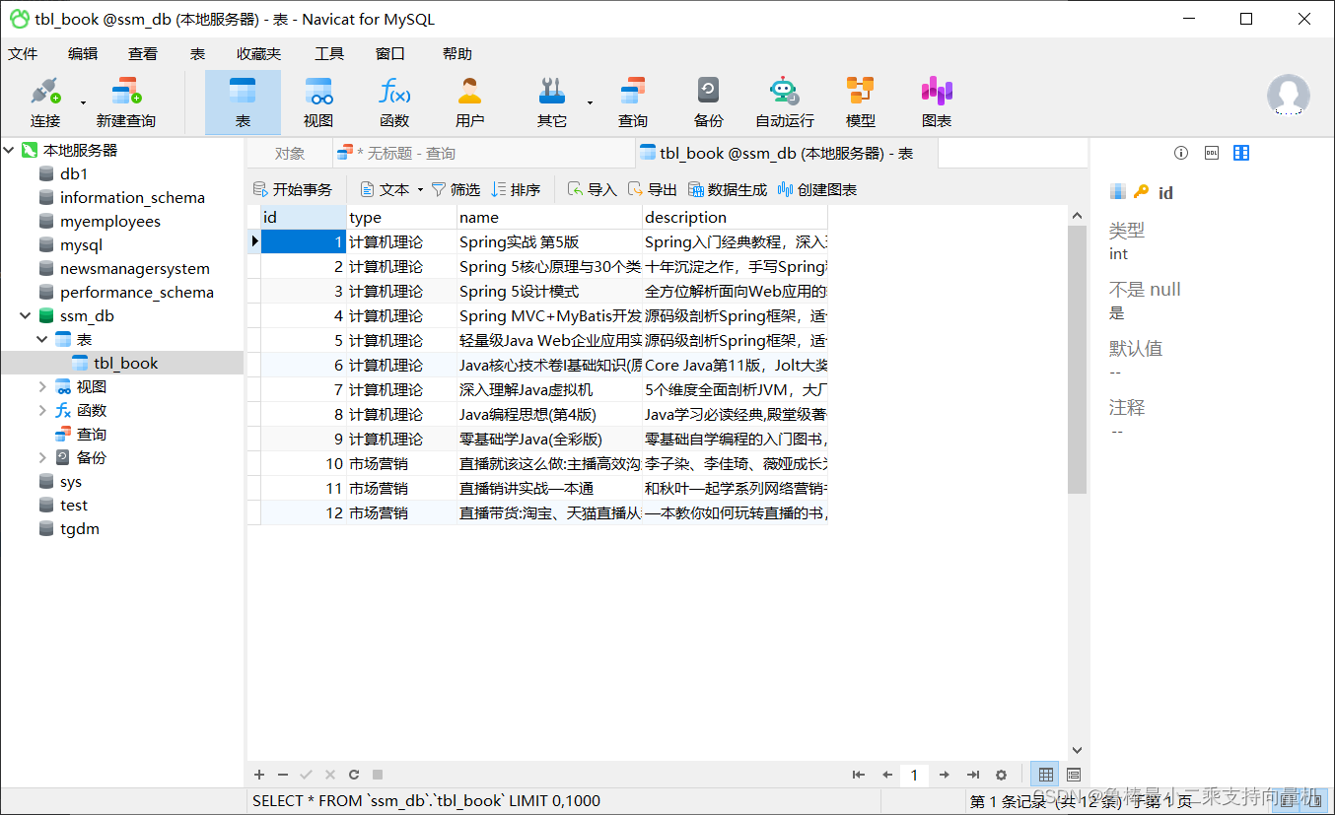Open the 文本 (Text) dropdown
The height and width of the screenshot is (815, 1335).
391,189
